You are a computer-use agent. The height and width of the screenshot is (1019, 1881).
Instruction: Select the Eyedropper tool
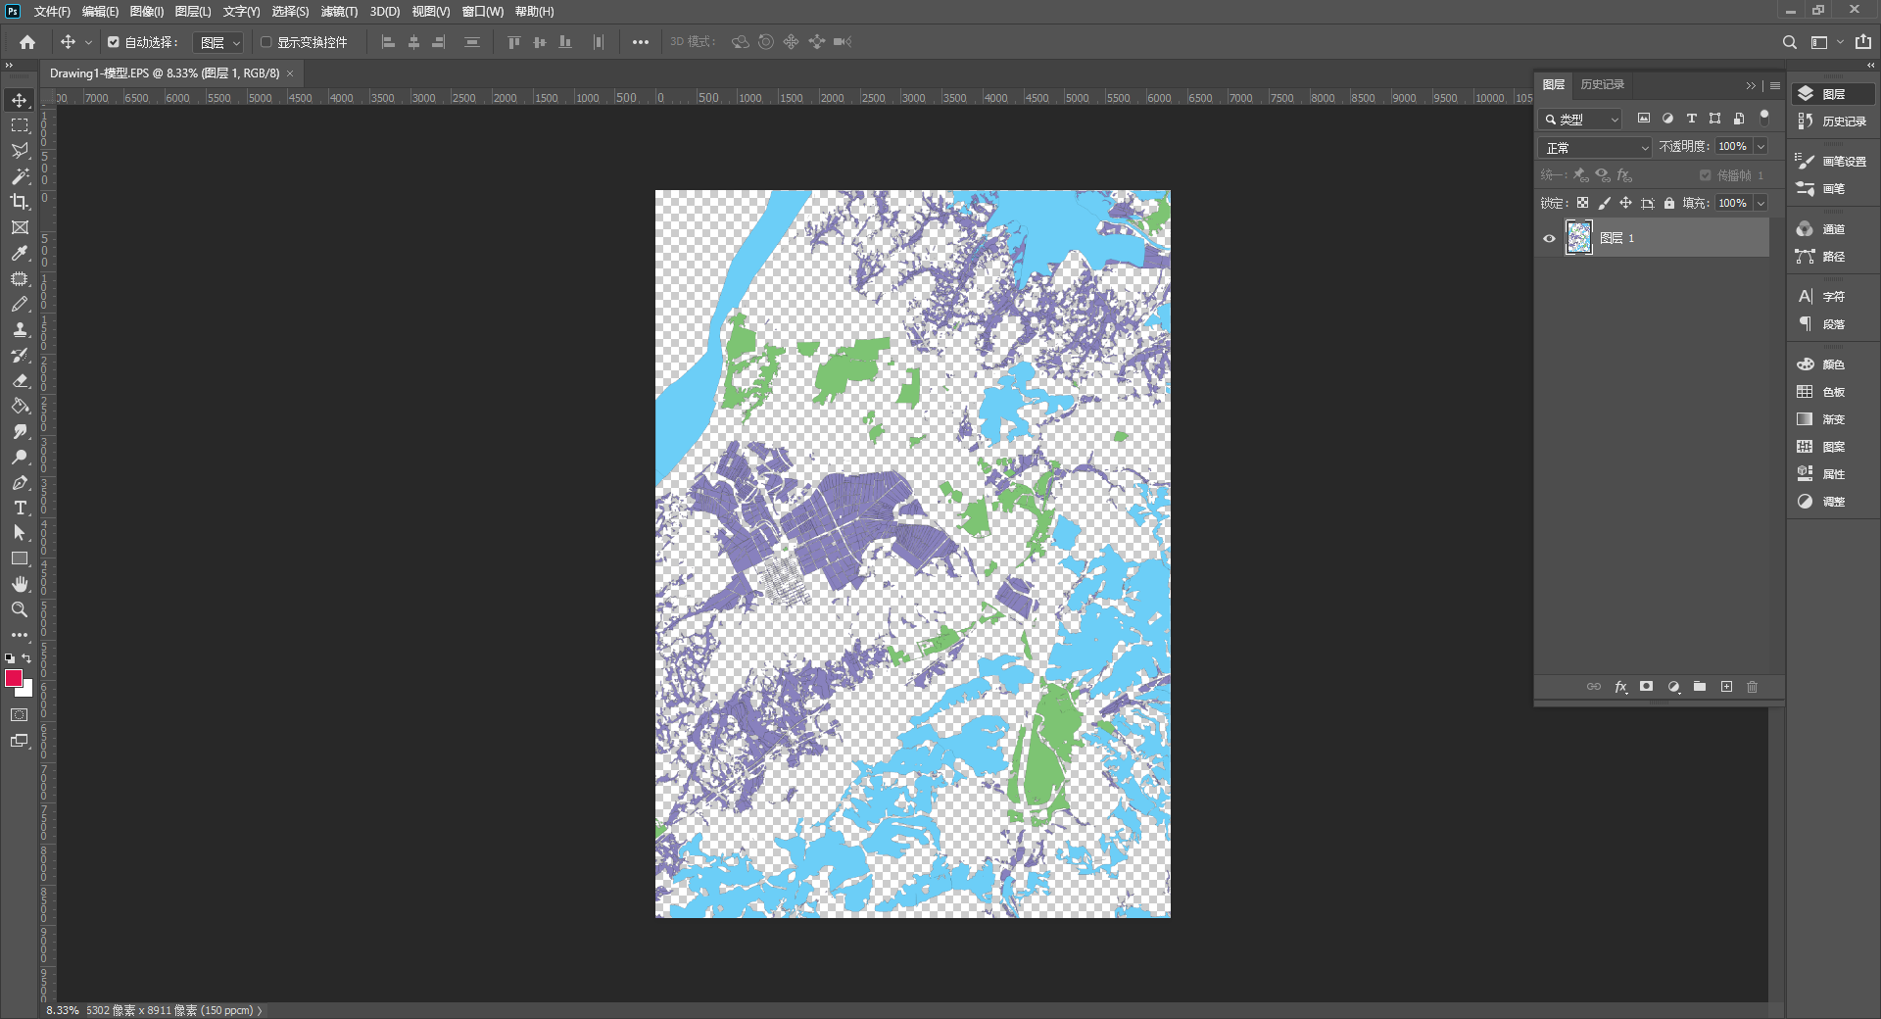[20, 253]
